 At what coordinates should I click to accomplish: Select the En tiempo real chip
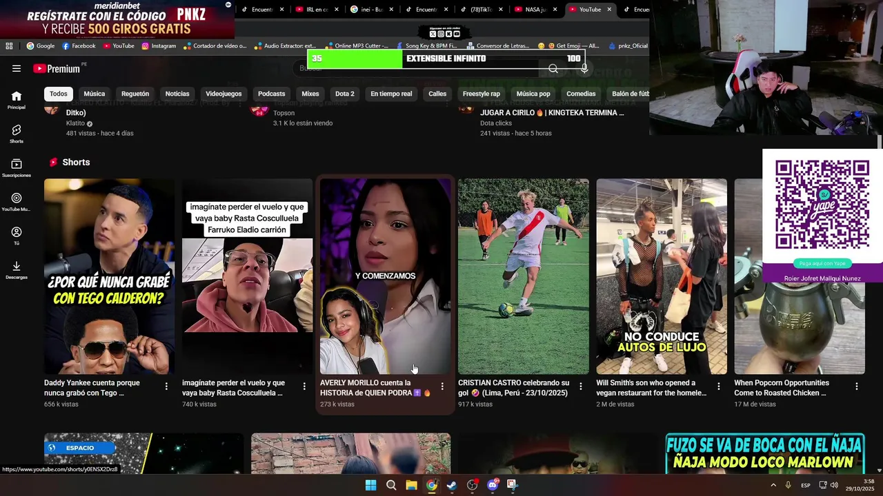391,94
